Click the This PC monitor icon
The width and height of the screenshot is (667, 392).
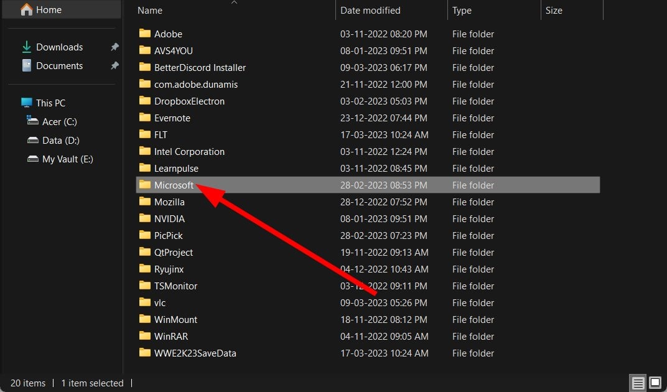(26, 103)
